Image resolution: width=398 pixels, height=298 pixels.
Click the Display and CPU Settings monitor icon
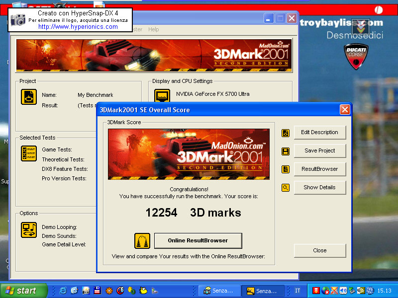(x=162, y=95)
